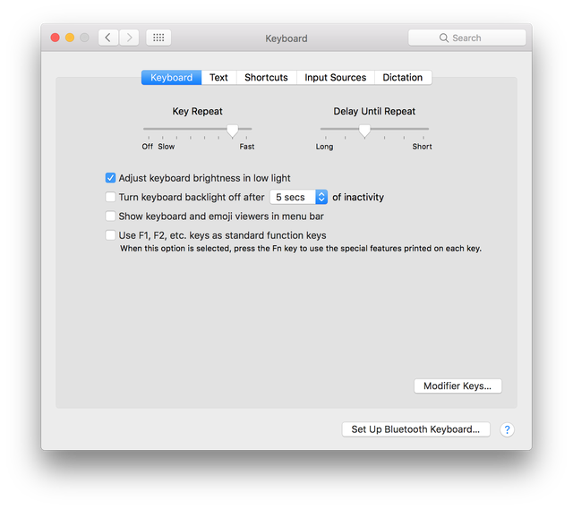Click the Off label under Key Repeat
The width and height of the screenshot is (573, 509).
click(147, 147)
